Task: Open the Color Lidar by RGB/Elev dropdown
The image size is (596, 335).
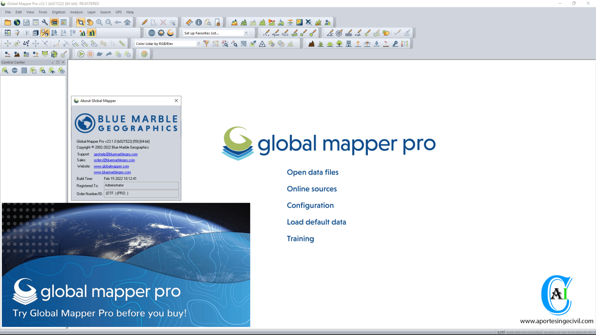Action: (199, 43)
